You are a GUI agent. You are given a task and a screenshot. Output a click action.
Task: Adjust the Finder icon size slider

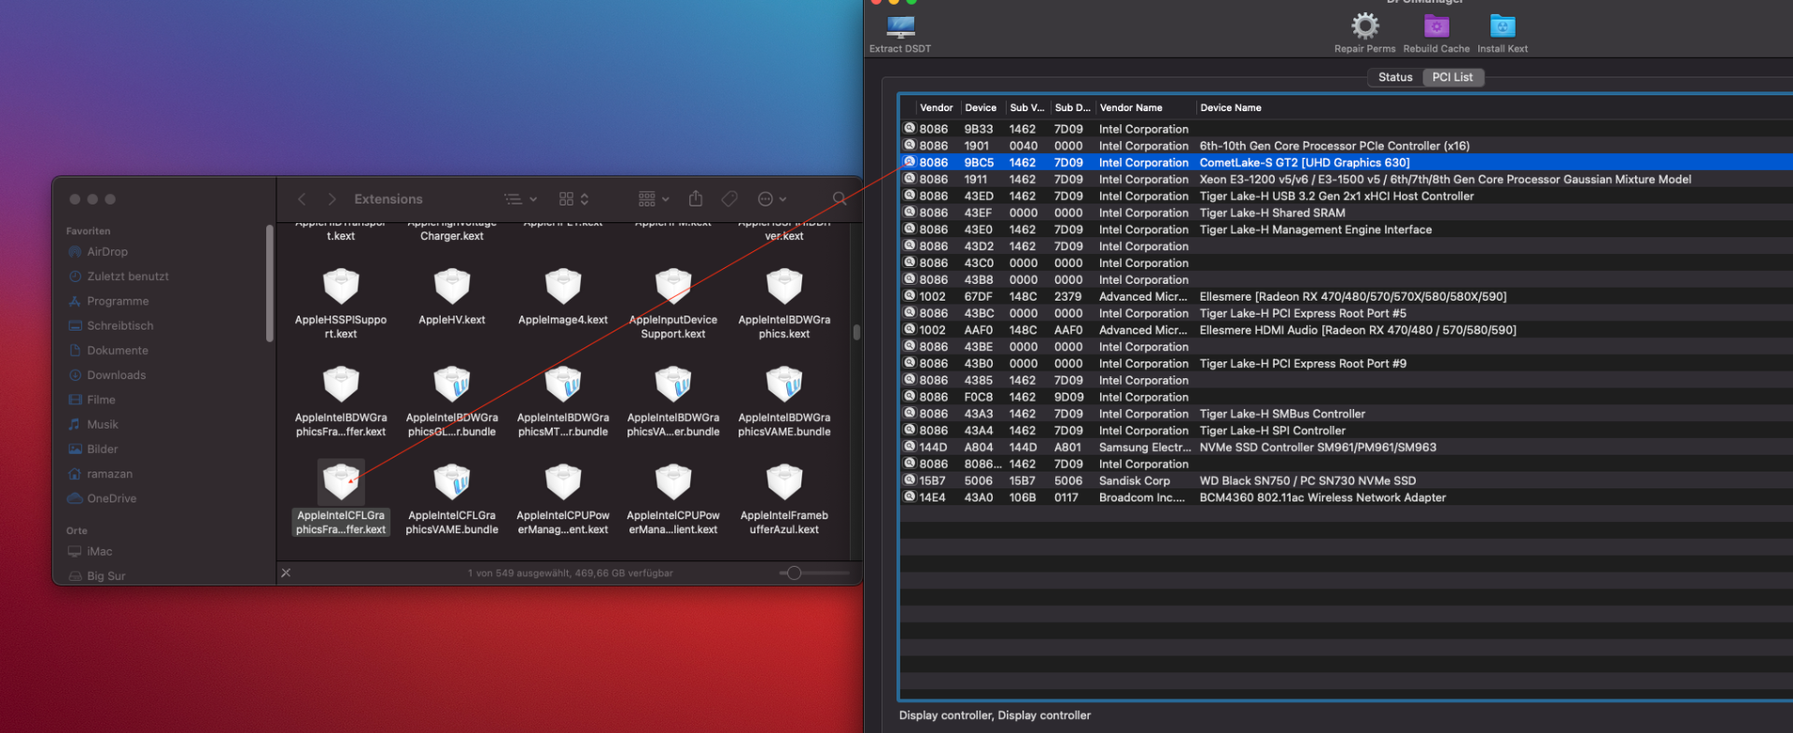coord(794,573)
